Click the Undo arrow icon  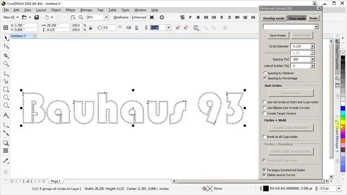47,17
